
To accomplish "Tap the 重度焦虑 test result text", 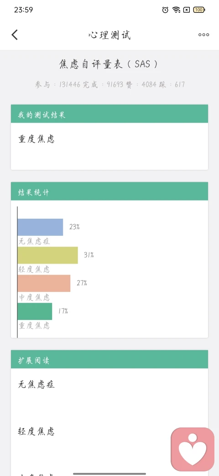I will tap(36, 139).
